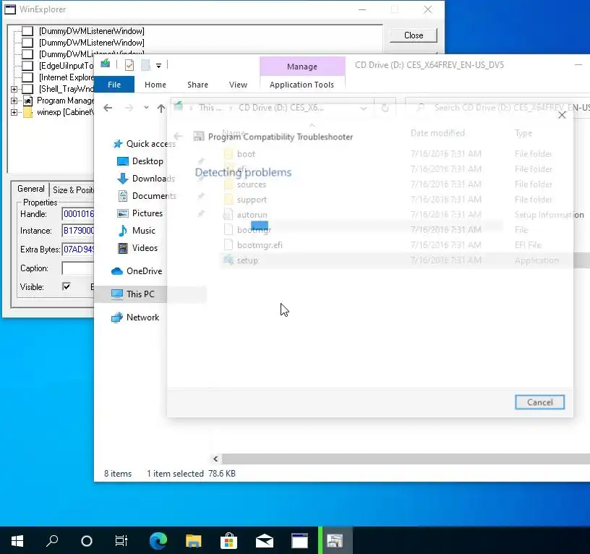590x554 pixels.
Task: Select the Application Tools tab
Action: coord(302,85)
